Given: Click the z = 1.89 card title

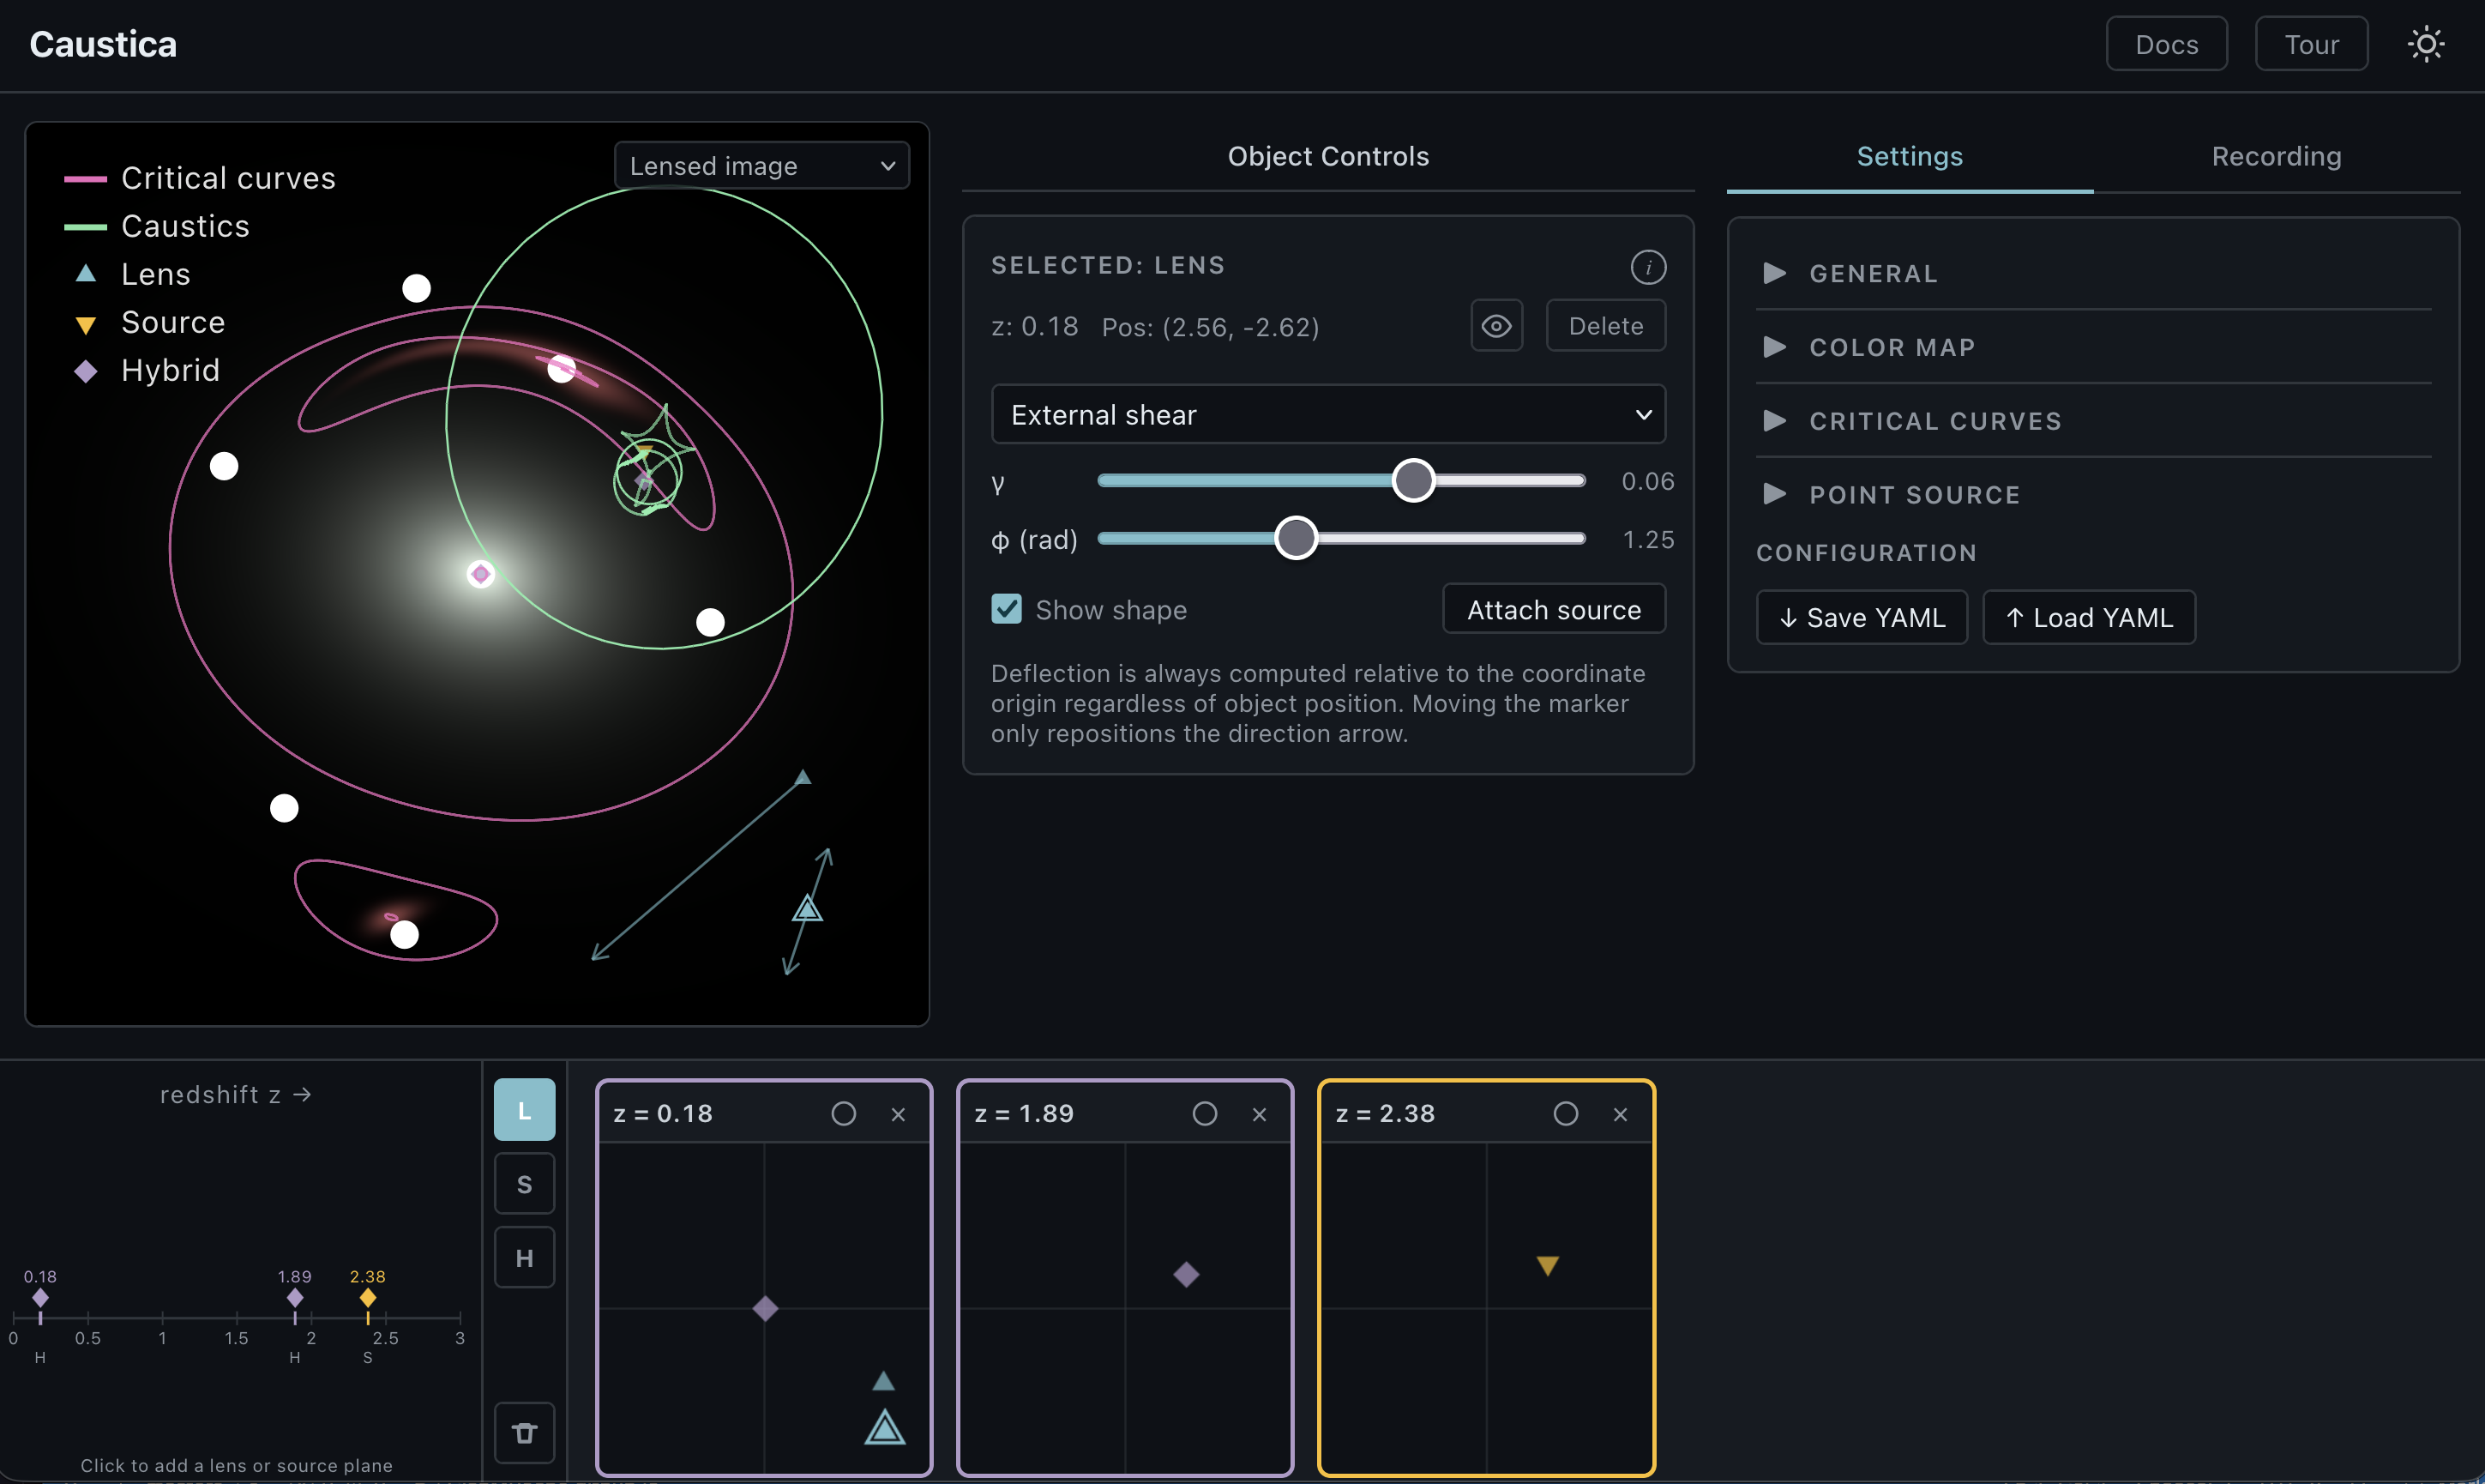Looking at the screenshot, I should point(1024,1114).
